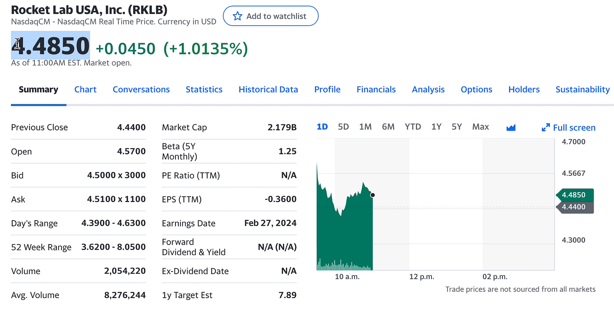Open the Profile tab
This screenshot has width=614, height=323.
coord(327,89)
